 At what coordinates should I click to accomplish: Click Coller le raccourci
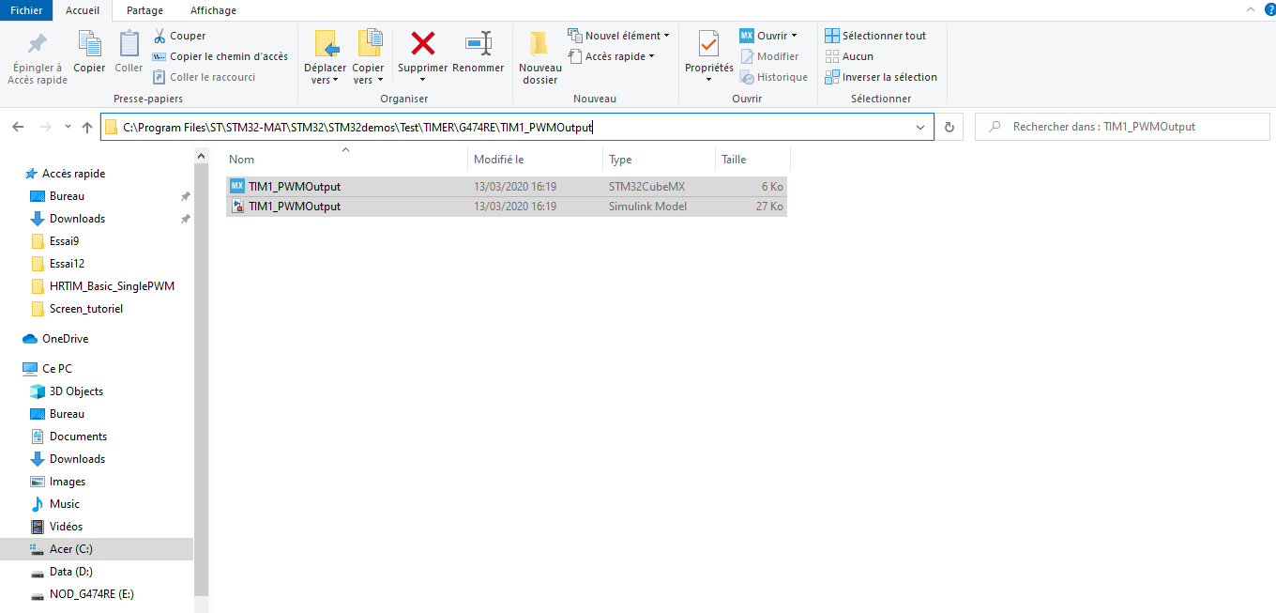pos(204,77)
